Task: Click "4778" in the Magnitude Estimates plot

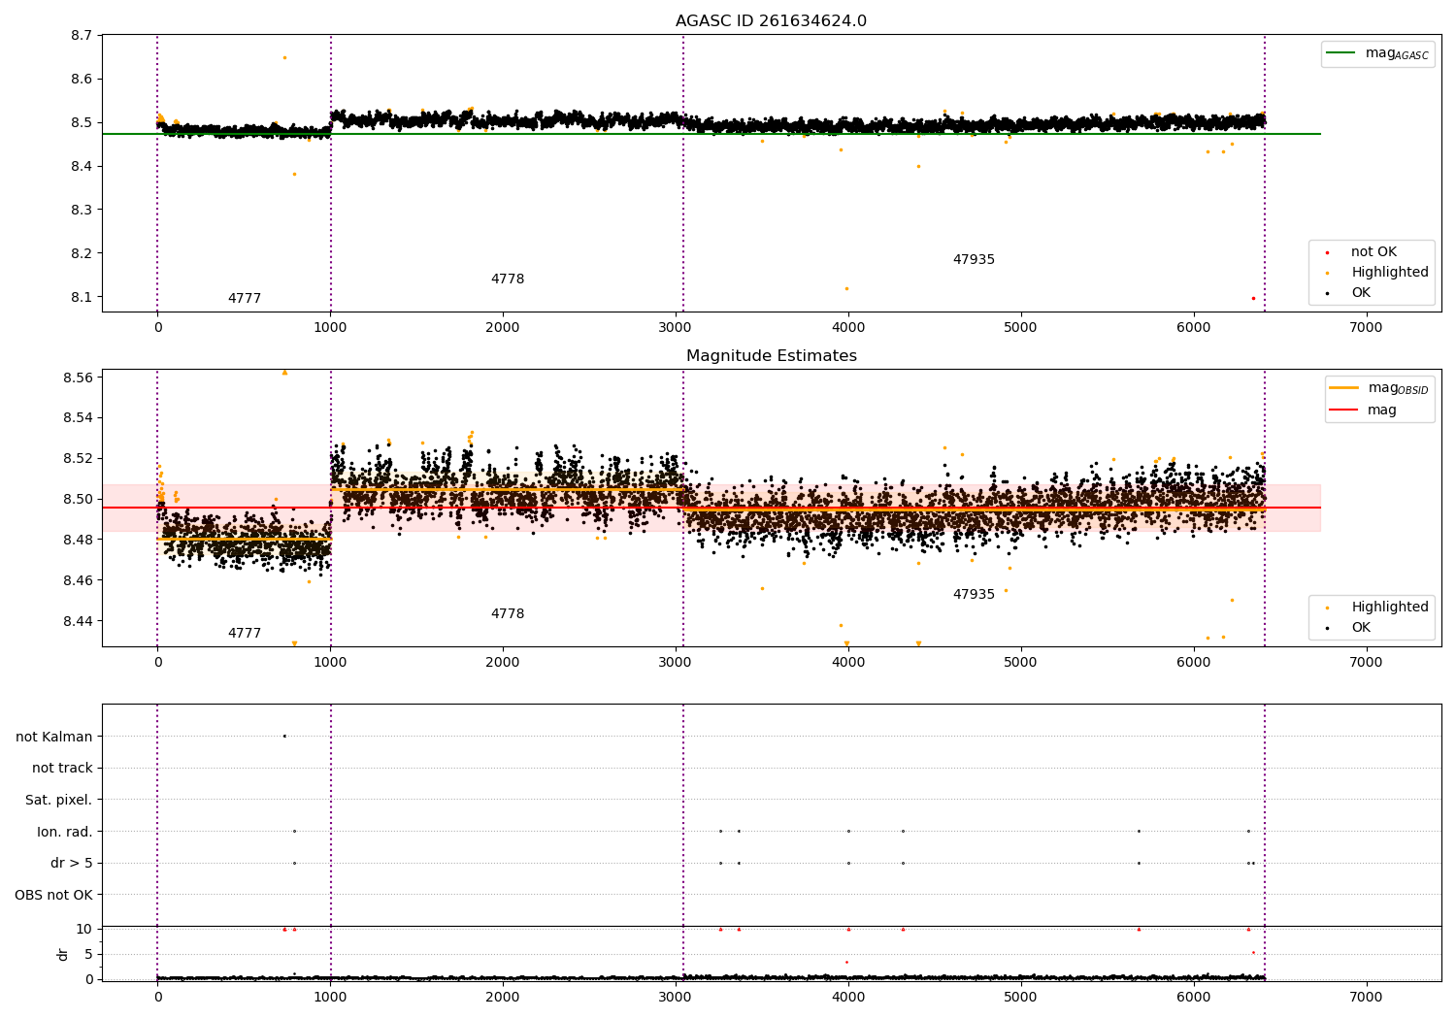Action: (508, 614)
